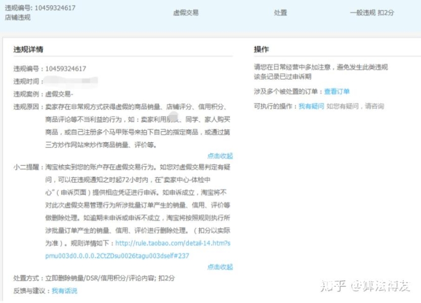Click the 我有疑问 link
The height and width of the screenshot is (303, 421).
click(311, 106)
